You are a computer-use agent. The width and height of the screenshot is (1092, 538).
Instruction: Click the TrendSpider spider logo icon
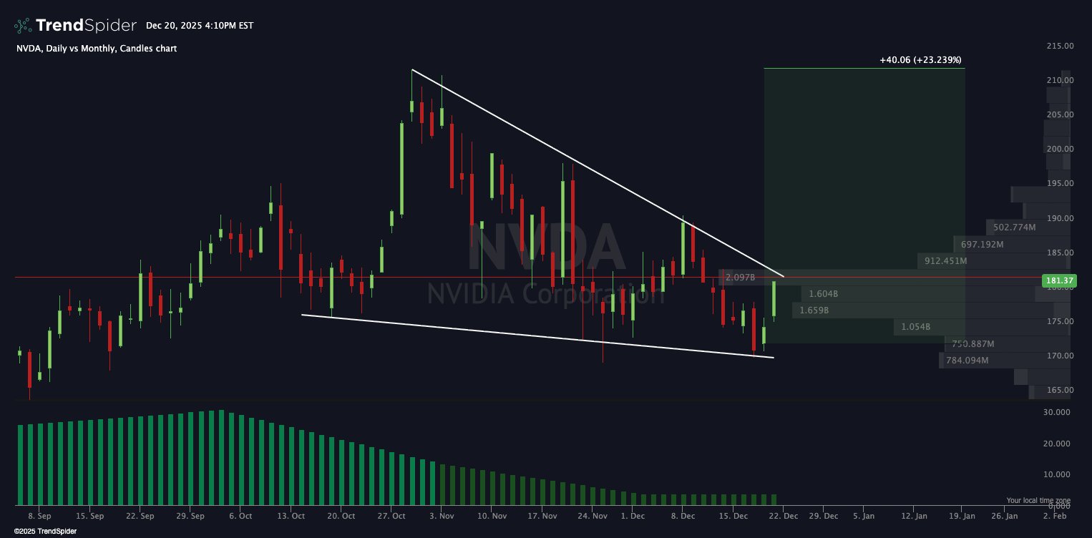(x=23, y=26)
